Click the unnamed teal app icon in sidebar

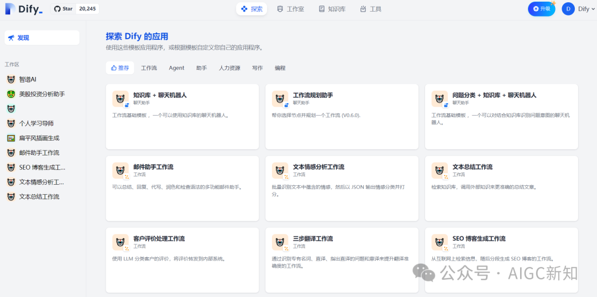(x=11, y=109)
